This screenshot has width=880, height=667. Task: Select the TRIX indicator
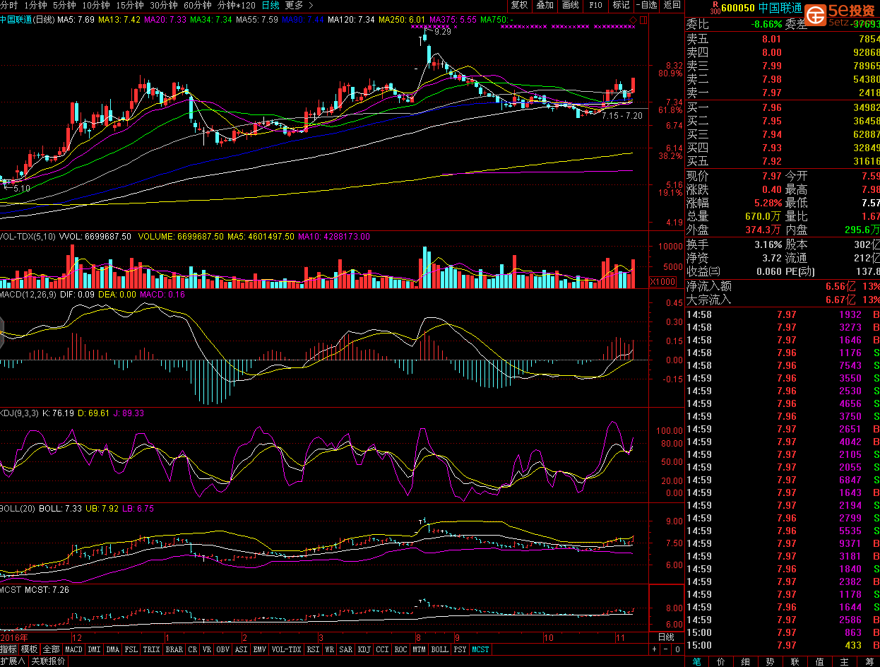click(152, 649)
